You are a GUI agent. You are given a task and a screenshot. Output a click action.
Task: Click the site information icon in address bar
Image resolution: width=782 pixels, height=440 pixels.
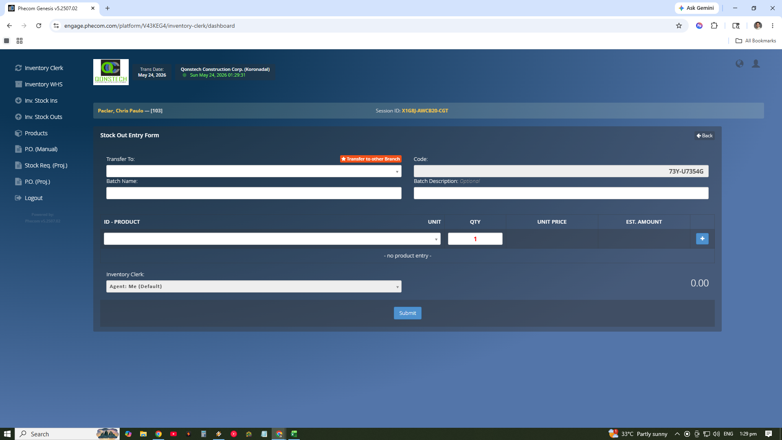pos(56,26)
